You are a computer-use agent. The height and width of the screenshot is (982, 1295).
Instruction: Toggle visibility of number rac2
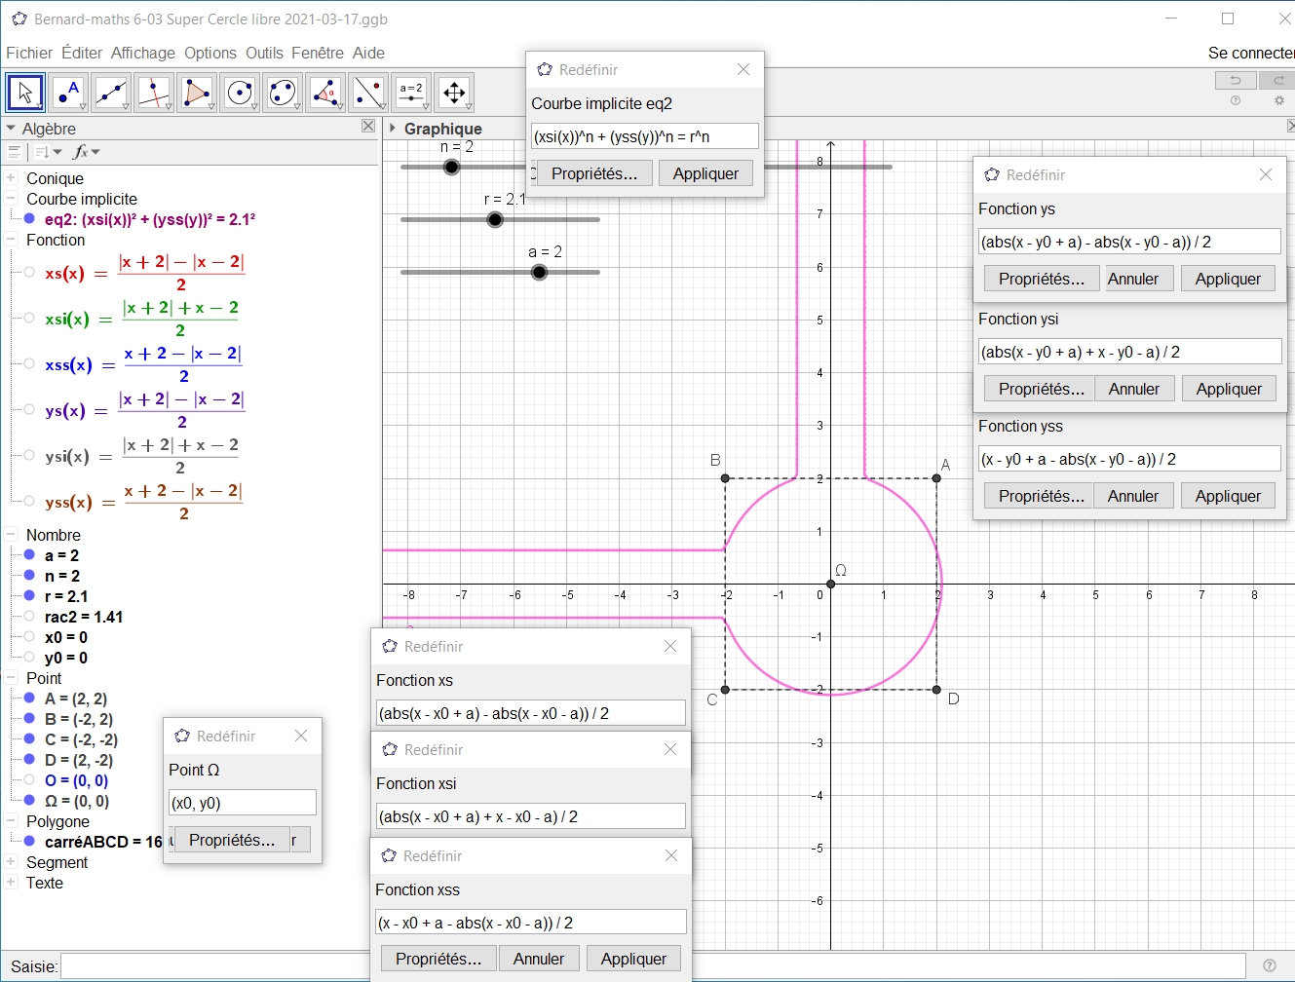pos(29,617)
